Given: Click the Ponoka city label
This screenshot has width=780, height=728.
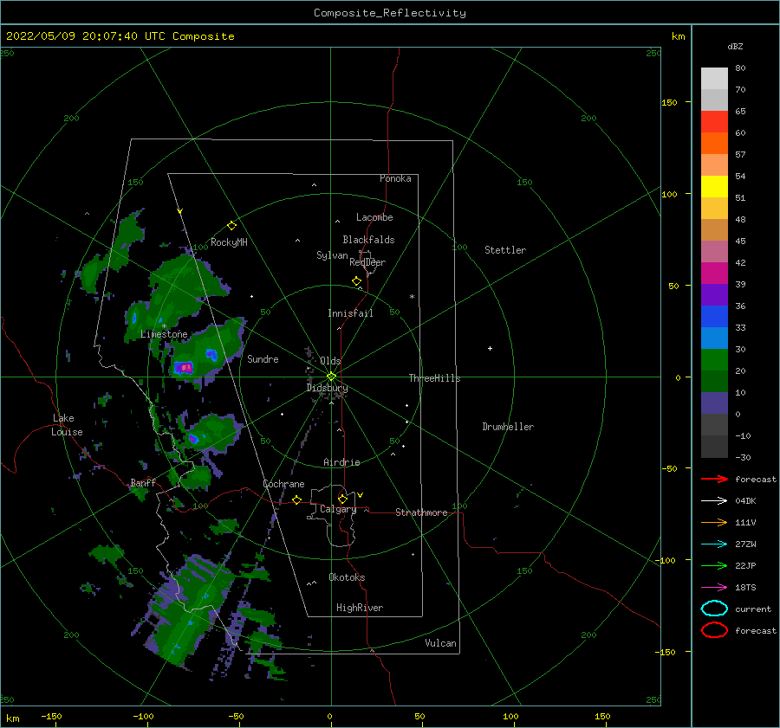Looking at the screenshot, I should click(395, 178).
